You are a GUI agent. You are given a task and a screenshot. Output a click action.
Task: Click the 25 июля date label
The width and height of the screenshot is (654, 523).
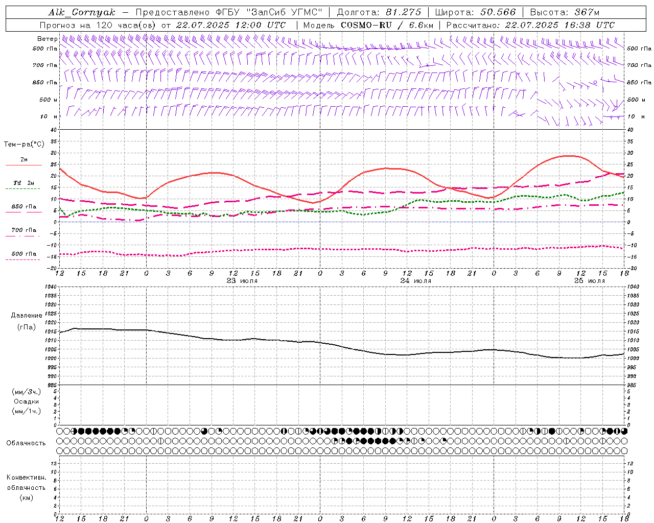tap(589, 281)
